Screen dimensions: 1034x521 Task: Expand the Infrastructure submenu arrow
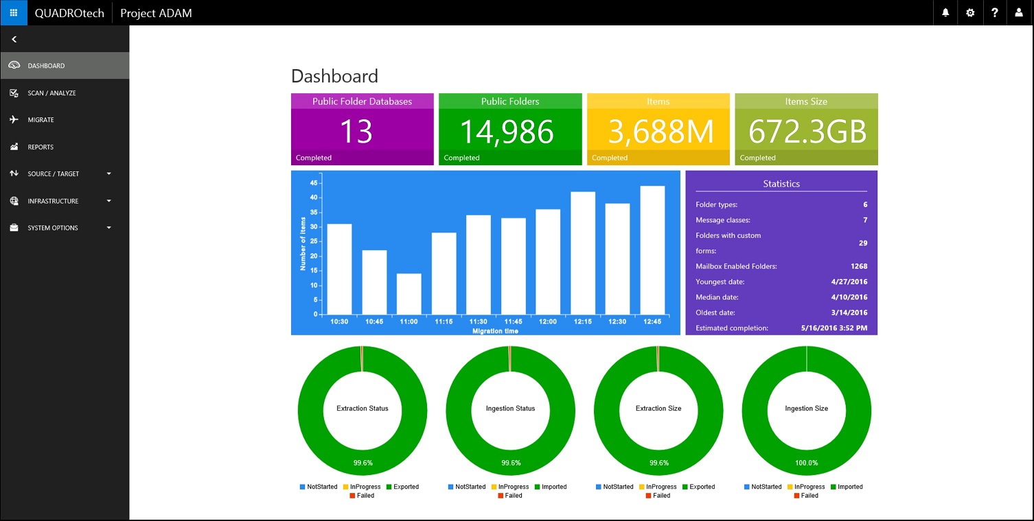(x=108, y=201)
